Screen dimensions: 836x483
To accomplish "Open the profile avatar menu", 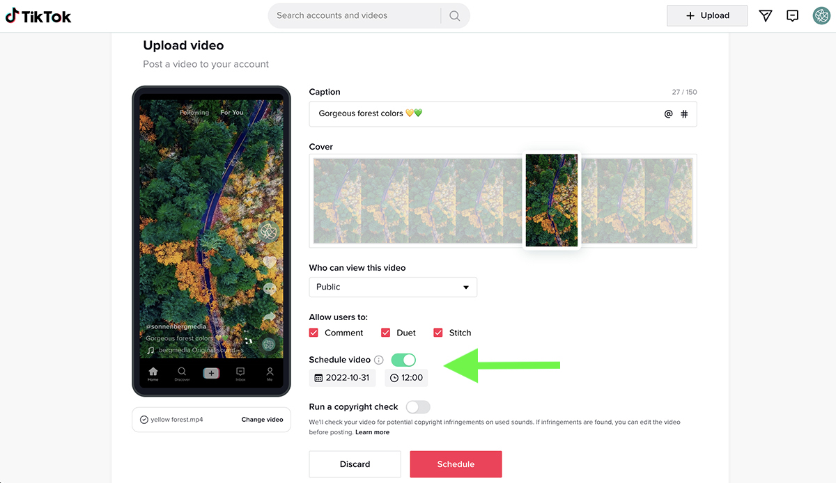I will [821, 15].
